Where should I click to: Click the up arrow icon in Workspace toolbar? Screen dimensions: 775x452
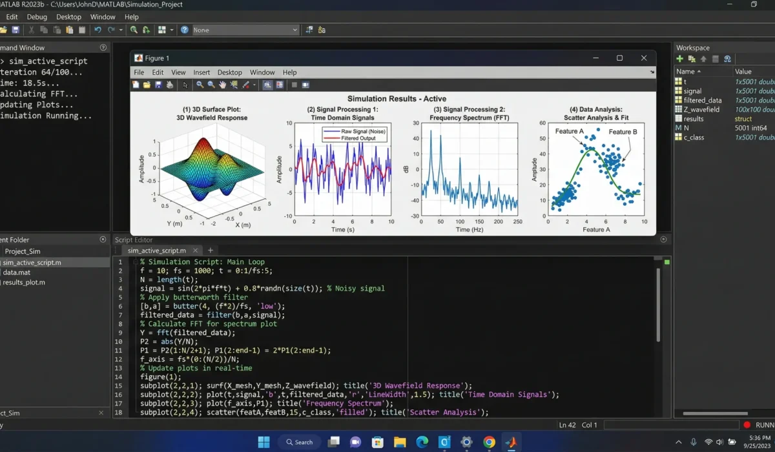(x=703, y=59)
